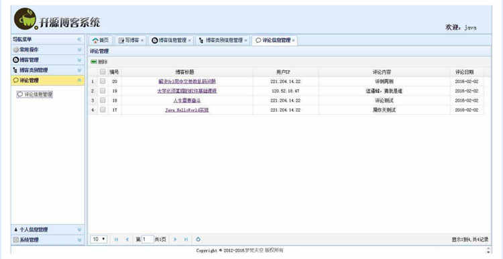The image size is (503, 259).
Task: Click the IP cell 120.52.18.47
Action: click(x=286, y=91)
